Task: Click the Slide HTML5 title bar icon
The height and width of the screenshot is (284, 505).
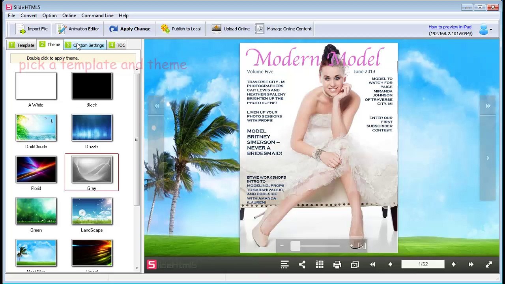Action: click(9, 7)
